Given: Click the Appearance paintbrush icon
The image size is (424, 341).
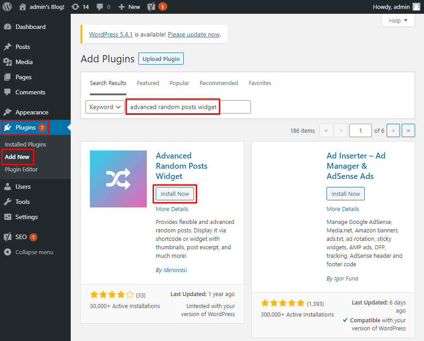Looking at the screenshot, I should 8,112.
